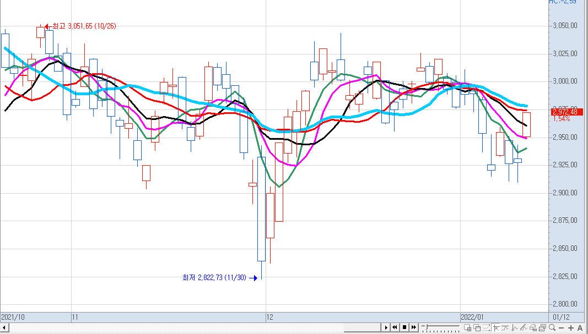Click the 3,000.00 price axis label
Image resolution: width=588 pixels, height=334 pixels.
pyautogui.click(x=565, y=81)
